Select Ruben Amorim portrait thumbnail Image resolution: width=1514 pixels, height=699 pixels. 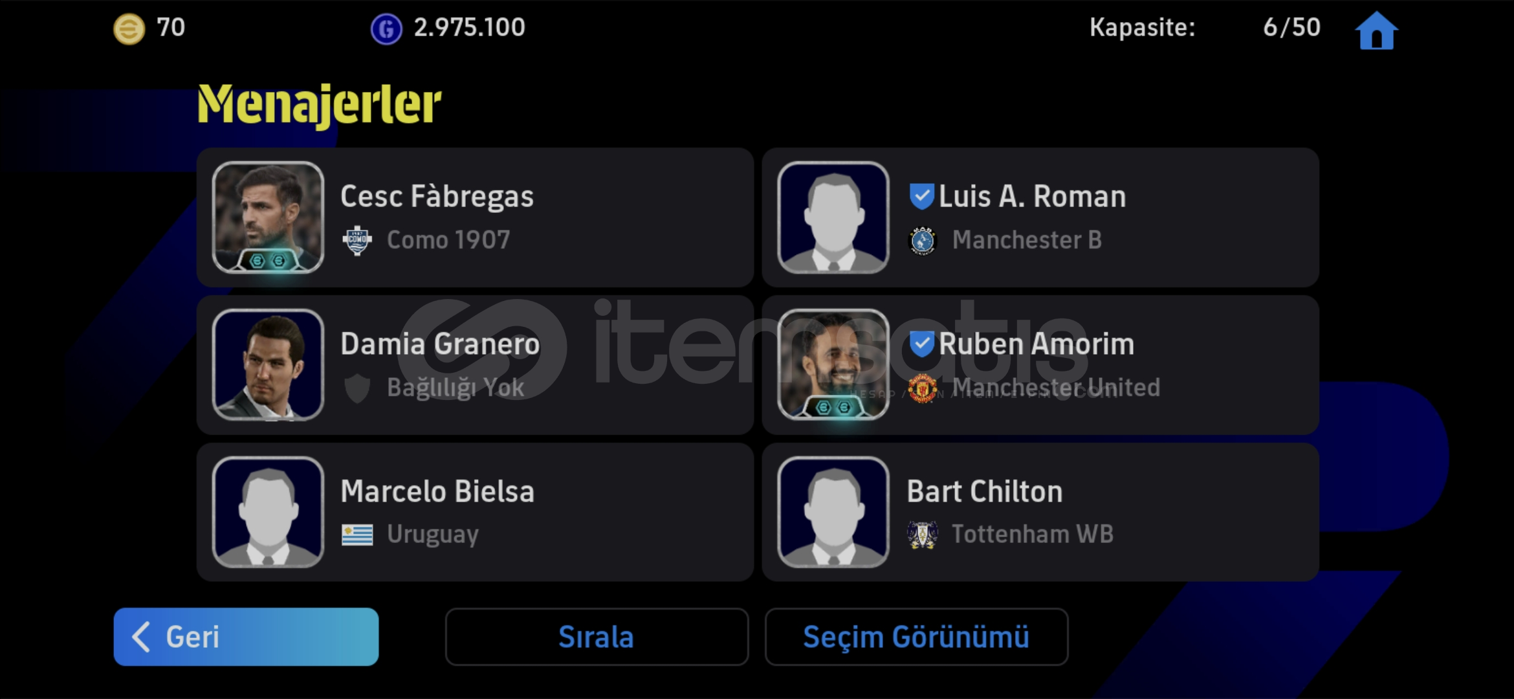[833, 365]
